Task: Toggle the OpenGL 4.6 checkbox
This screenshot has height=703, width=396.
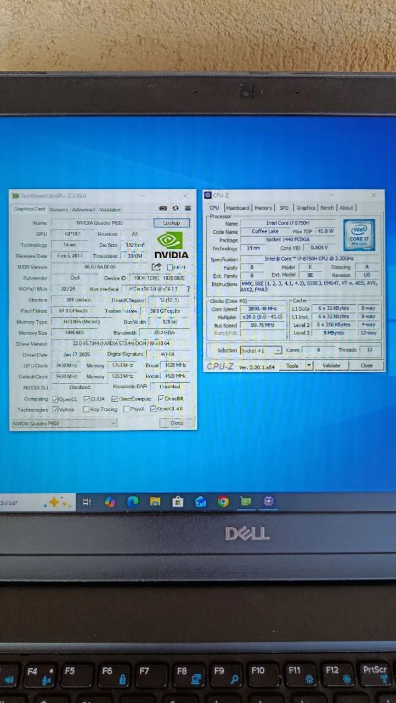Action: pyautogui.click(x=153, y=409)
